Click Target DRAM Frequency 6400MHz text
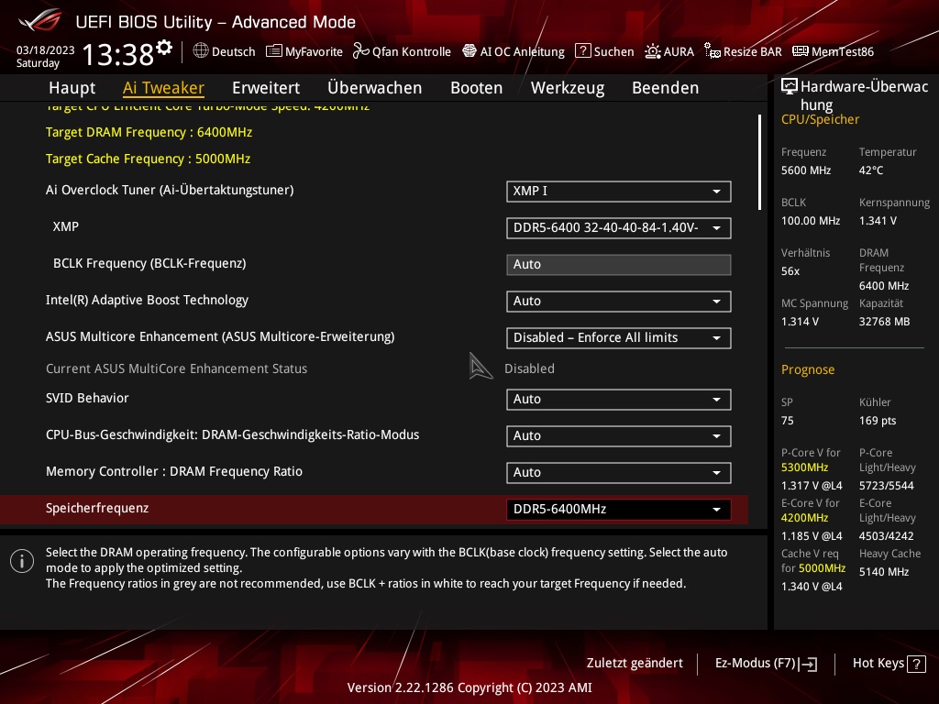This screenshot has width=939, height=704. coord(149,132)
